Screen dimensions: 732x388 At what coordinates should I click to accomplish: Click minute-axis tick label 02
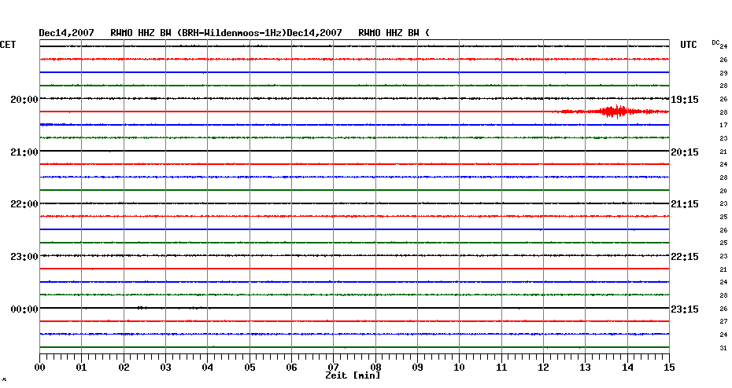124,368
